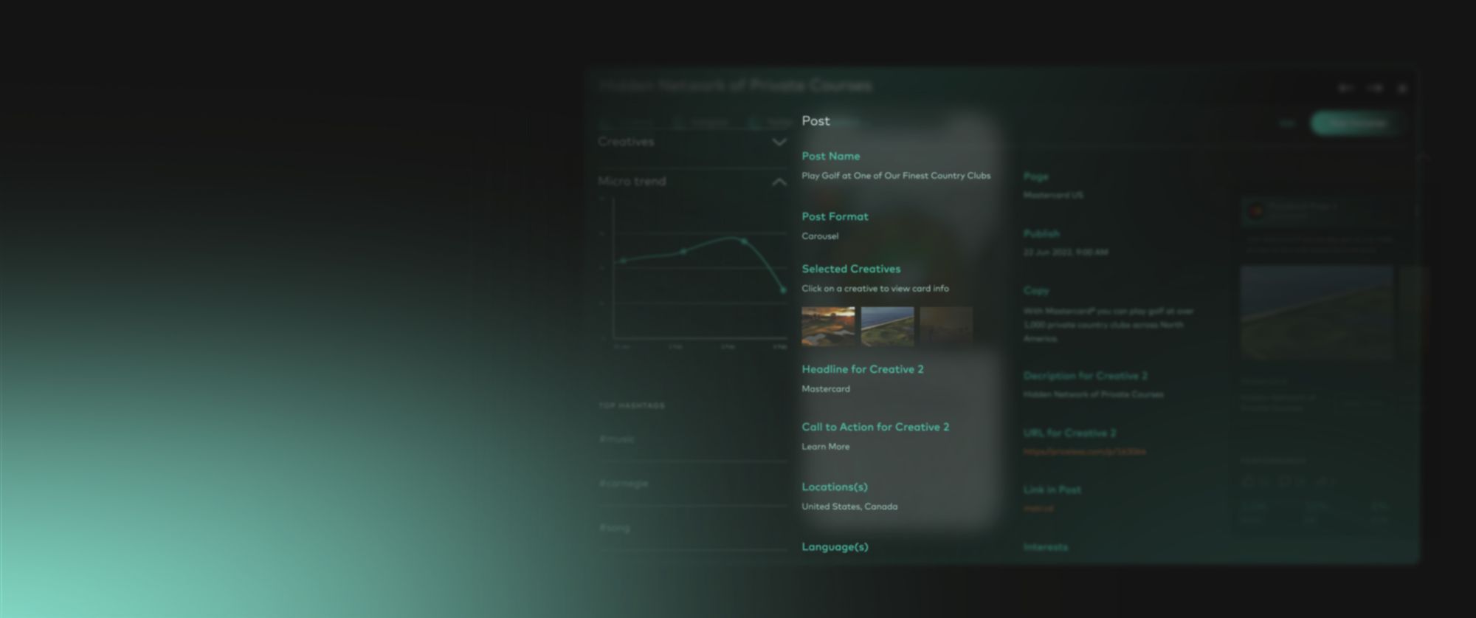
Task: Click the previous item icon in header
Action: [x=1345, y=89]
